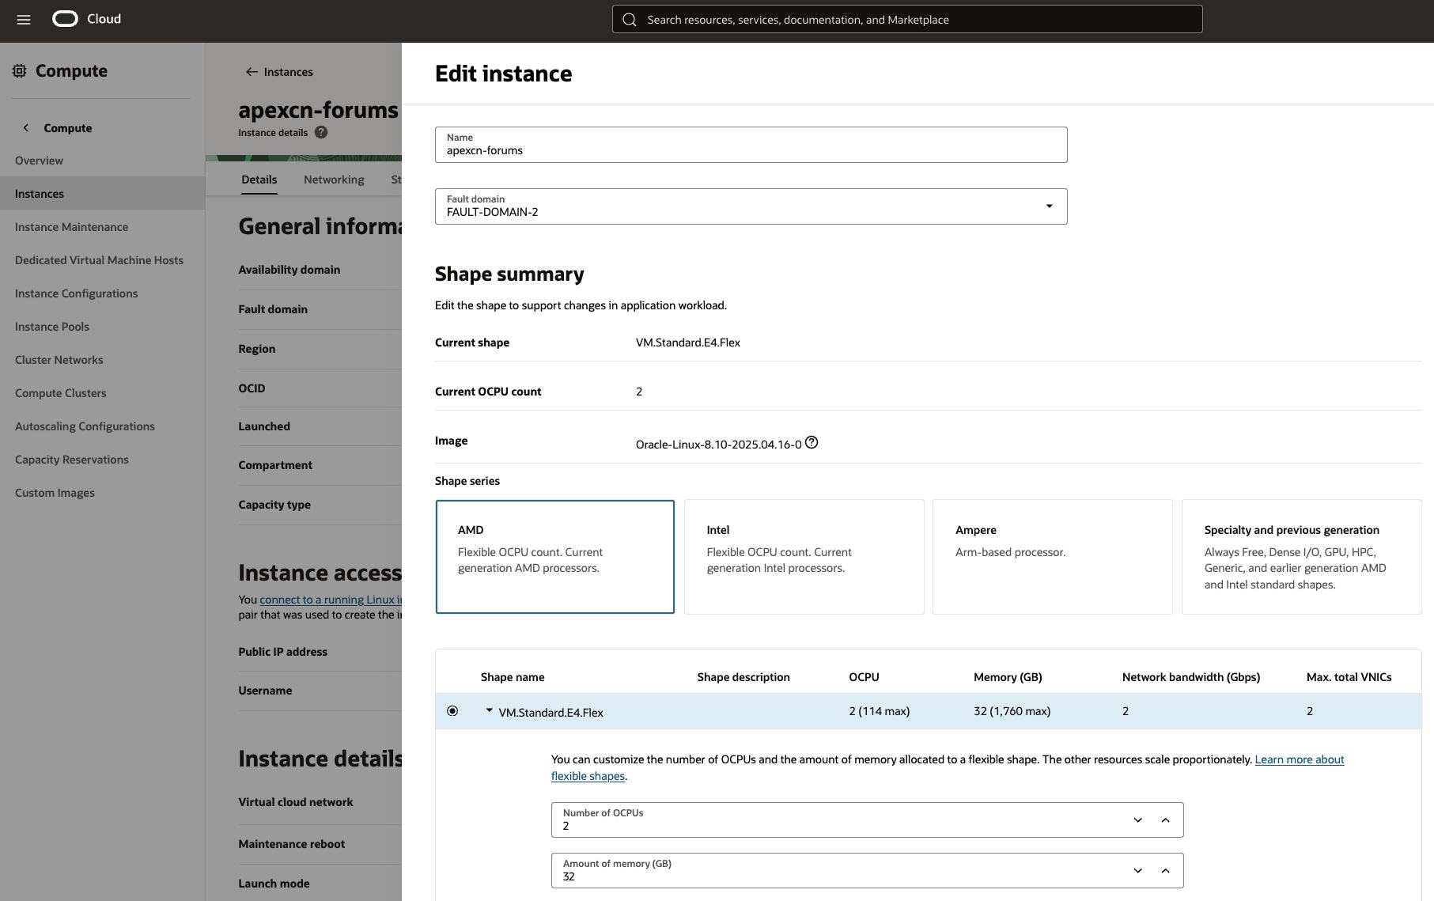The width and height of the screenshot is (1434, 901).
Task: Open Cluster Networks in the sidebar
Action: (x=59, y=360)
